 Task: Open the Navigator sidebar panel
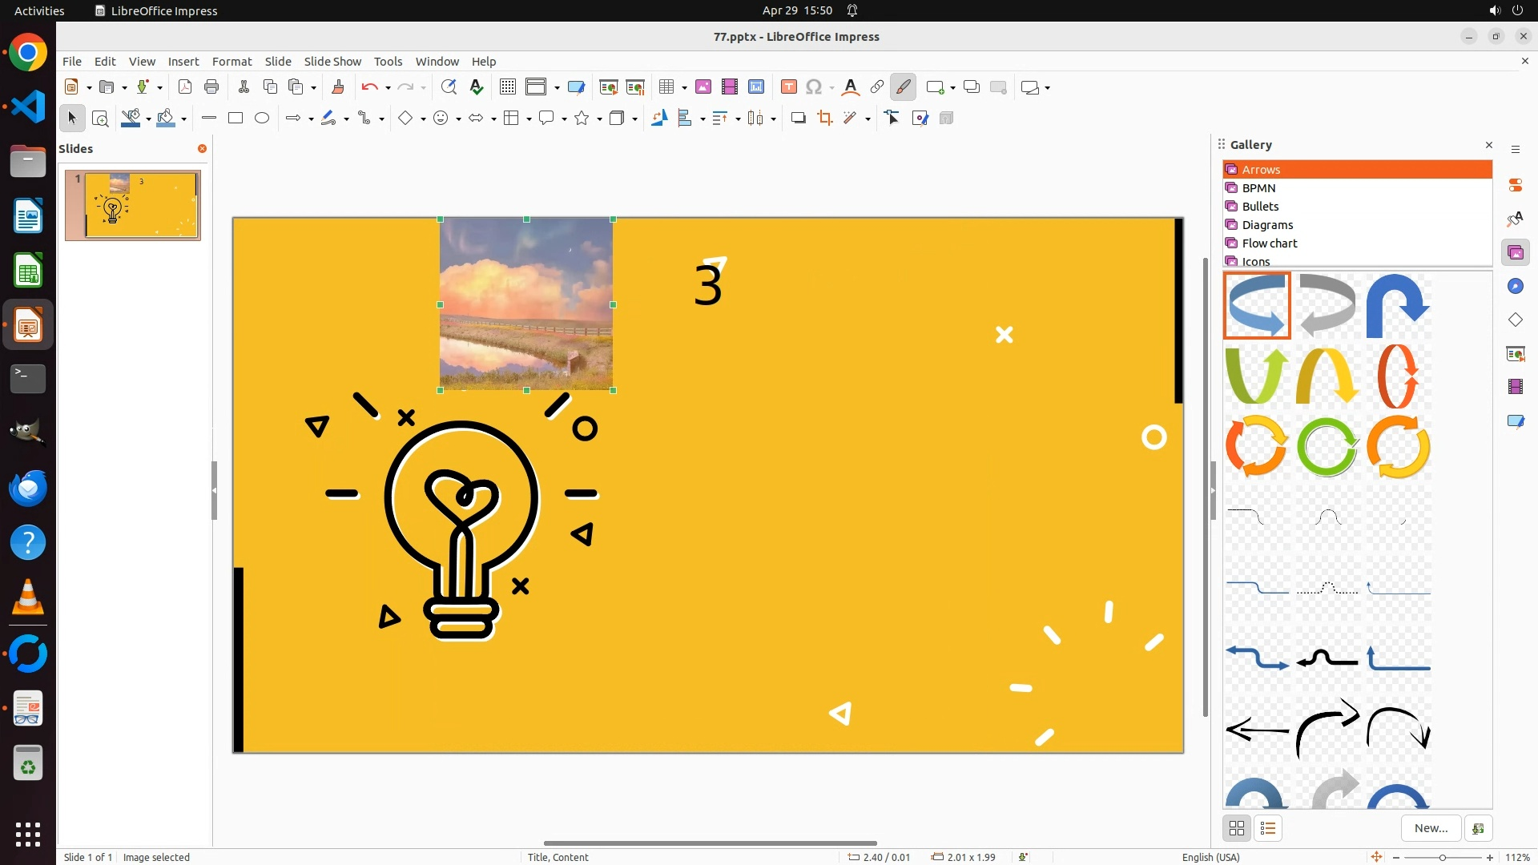(1515, 287)
